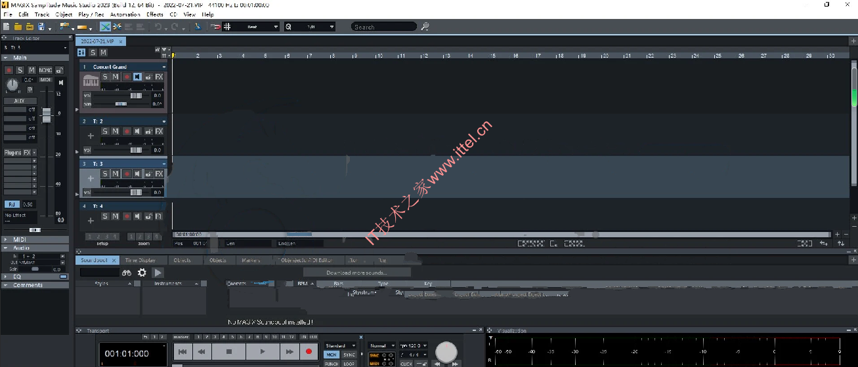Expand Concert Grand track menu arrow

tap(164, 67)
